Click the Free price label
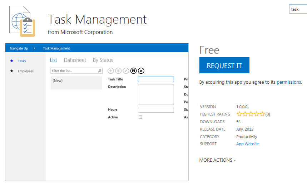Viewport: 307px width, 186px height. point(209,50)
